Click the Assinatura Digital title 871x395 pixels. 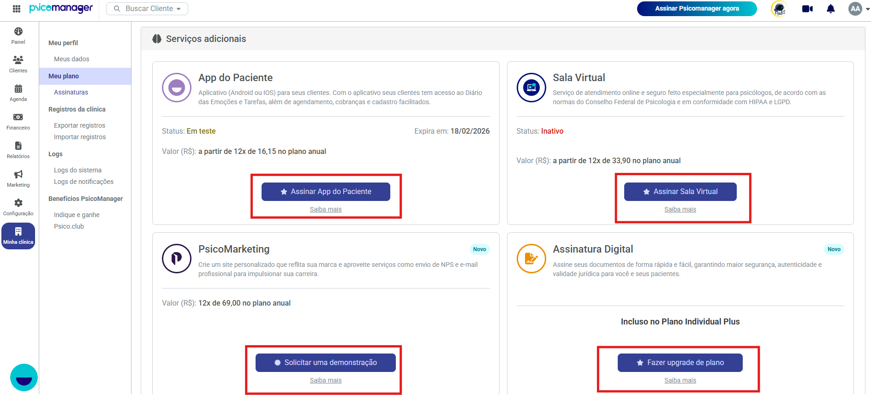pyautogui.click(x=593, y=249)
